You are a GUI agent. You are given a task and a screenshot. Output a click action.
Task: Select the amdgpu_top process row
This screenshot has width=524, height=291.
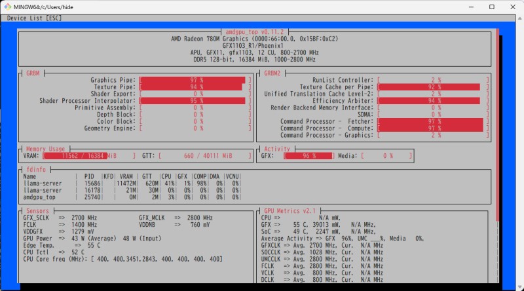41,196
